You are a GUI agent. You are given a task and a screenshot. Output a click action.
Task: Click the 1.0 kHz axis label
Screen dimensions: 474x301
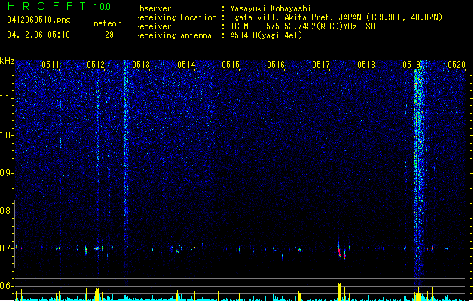point(7,135)
